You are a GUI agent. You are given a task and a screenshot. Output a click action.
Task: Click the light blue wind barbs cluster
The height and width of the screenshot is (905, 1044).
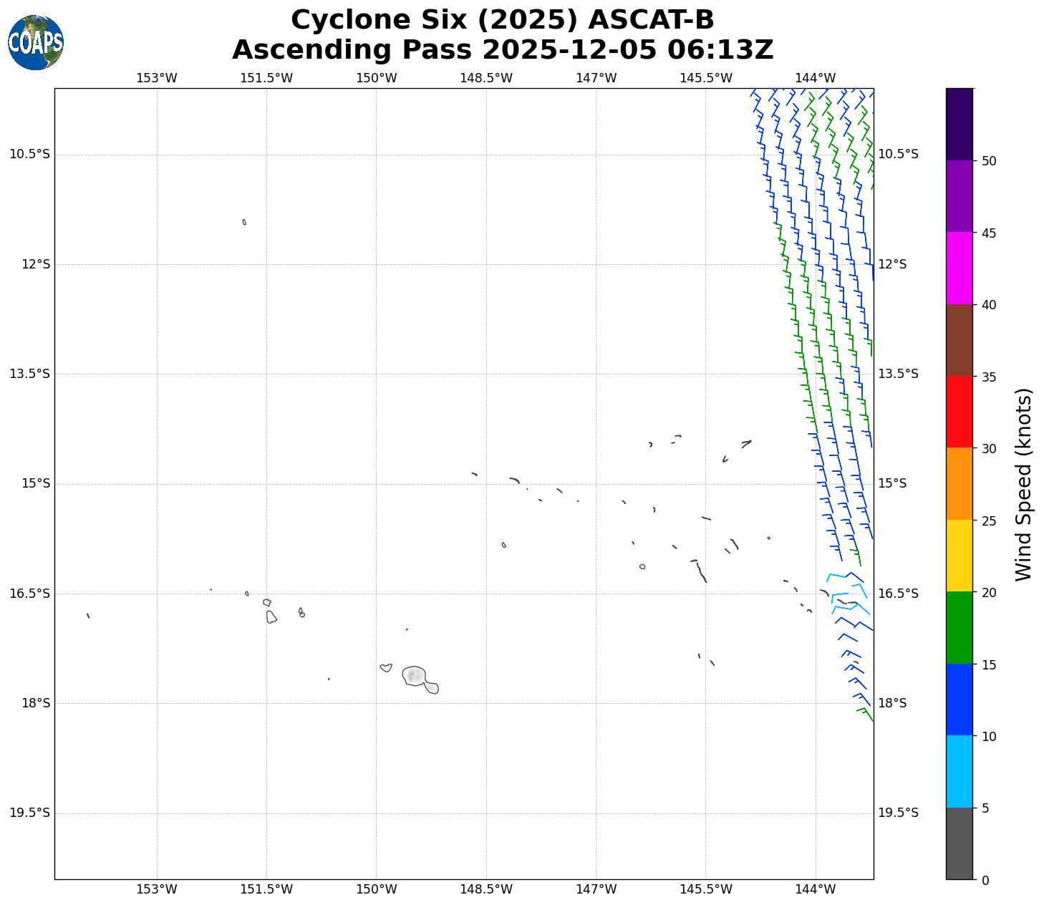(847, 591)
